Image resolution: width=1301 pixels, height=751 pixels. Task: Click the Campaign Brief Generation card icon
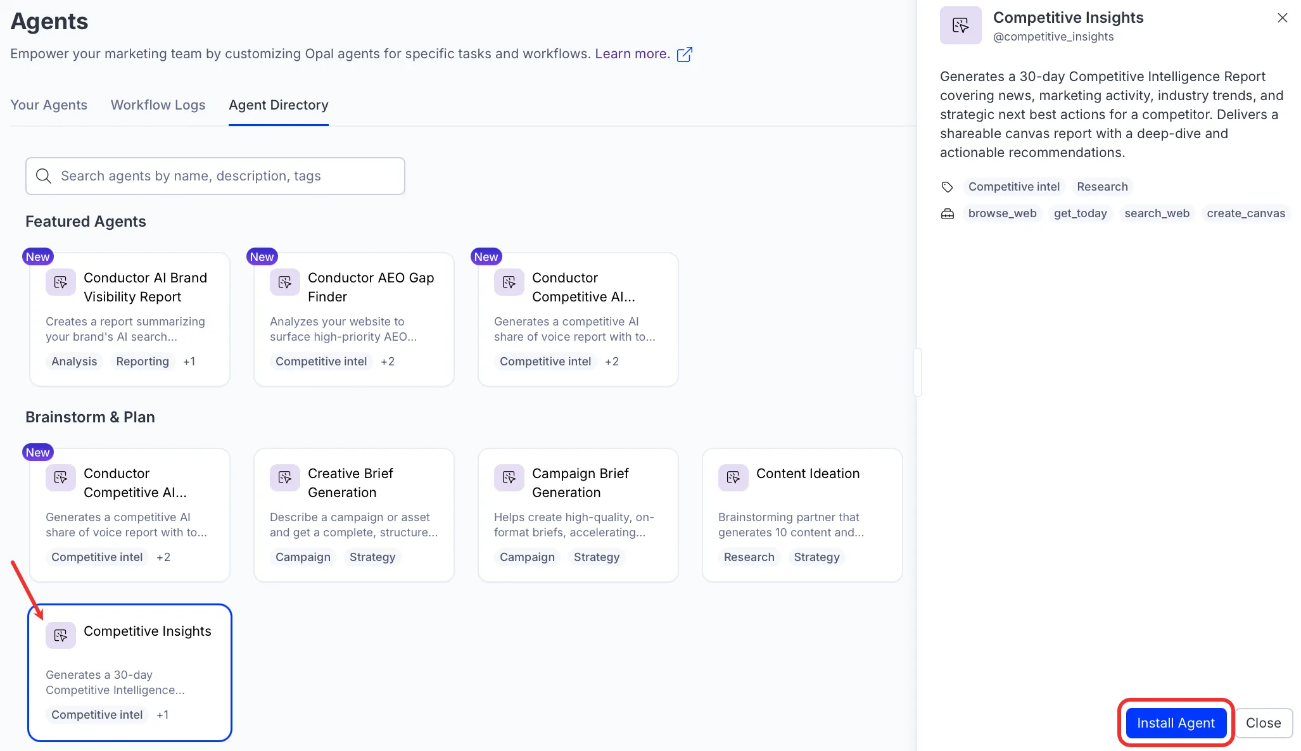[509, 478]
